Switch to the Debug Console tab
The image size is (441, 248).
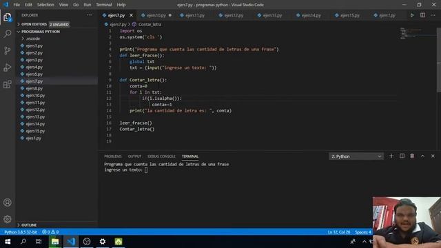coord(161,156)
